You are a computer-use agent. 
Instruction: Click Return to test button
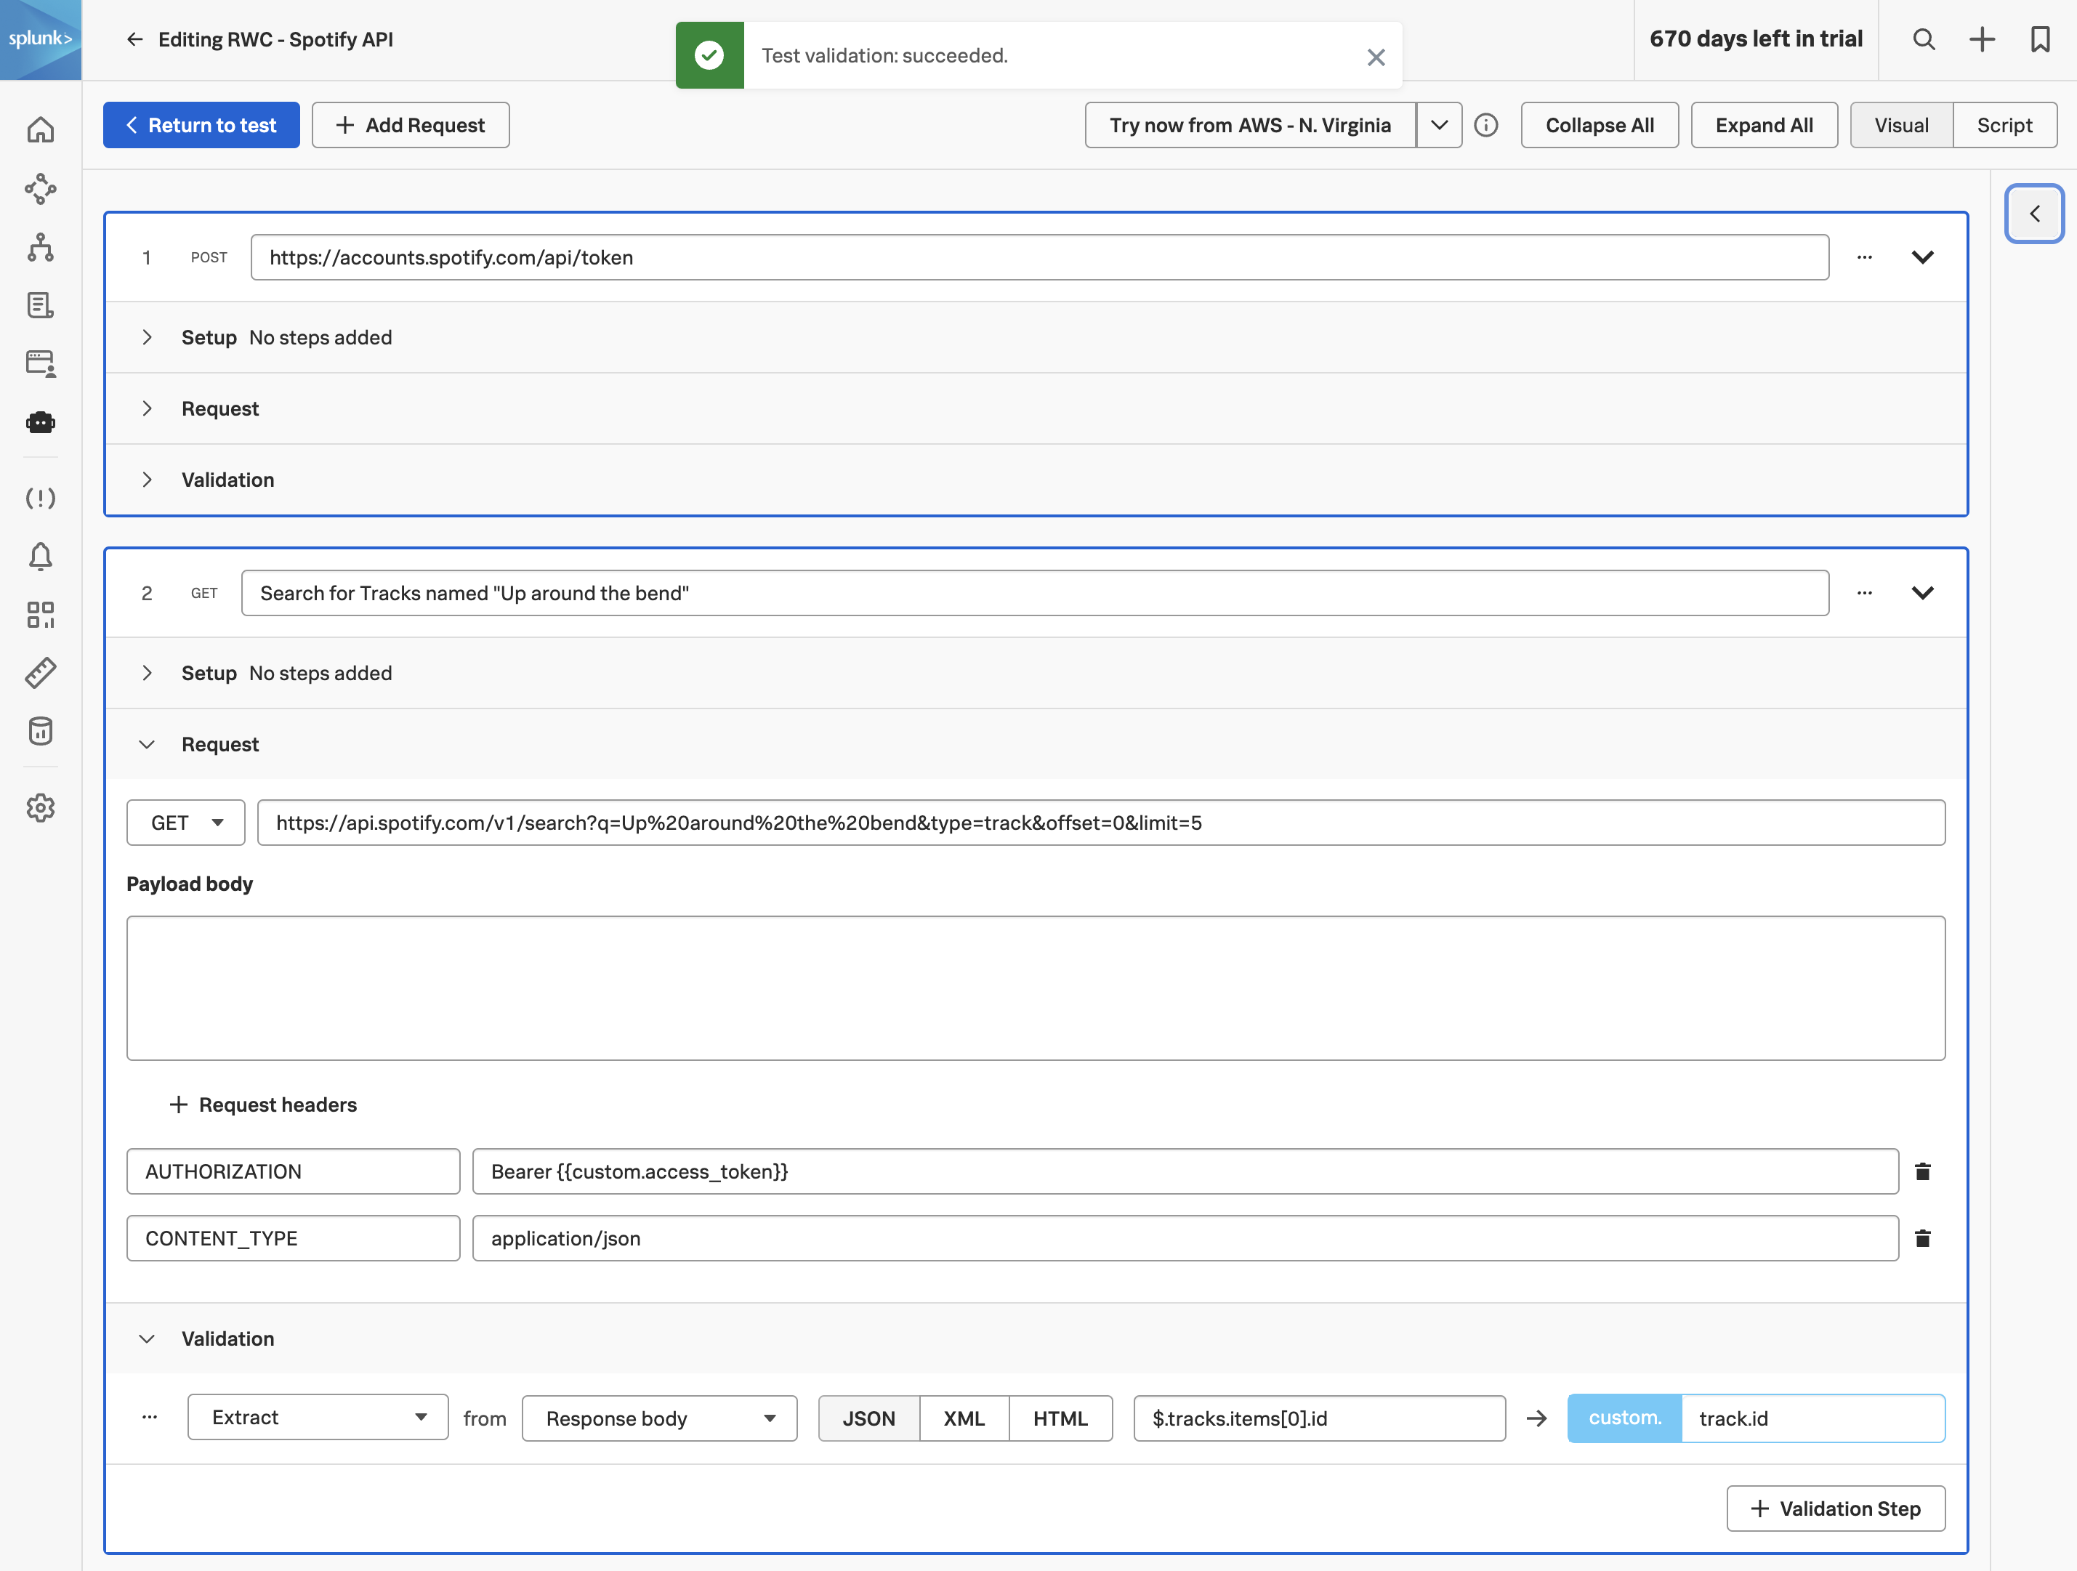click(201, 125)
